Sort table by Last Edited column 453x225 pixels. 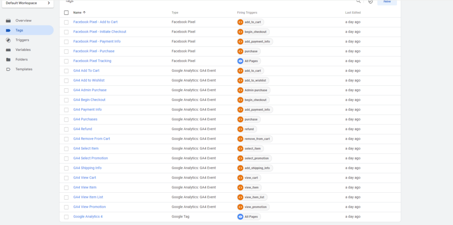(353, 13)
